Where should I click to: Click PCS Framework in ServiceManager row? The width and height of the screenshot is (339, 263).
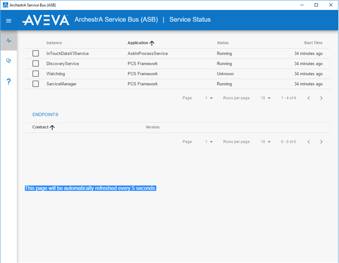pyautogui.click(x=142, y=84)
